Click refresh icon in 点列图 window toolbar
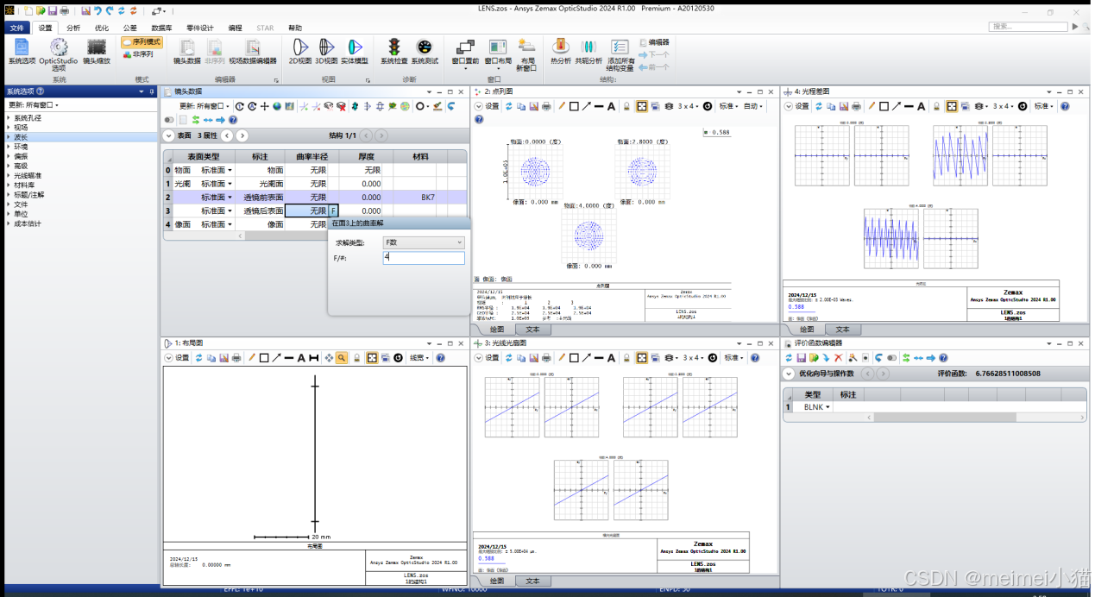Screen dimensions: 1095x597 (509, 106)
